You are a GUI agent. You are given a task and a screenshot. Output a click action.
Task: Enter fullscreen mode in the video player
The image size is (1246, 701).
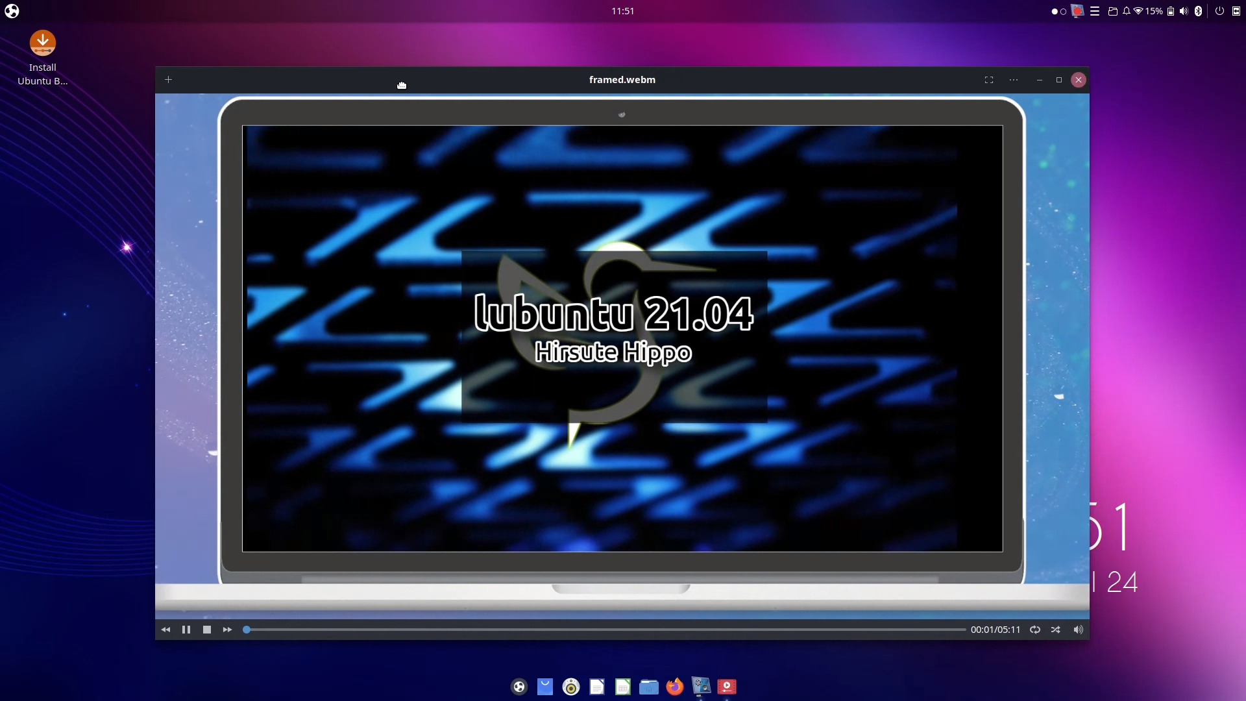click(989, 80)
